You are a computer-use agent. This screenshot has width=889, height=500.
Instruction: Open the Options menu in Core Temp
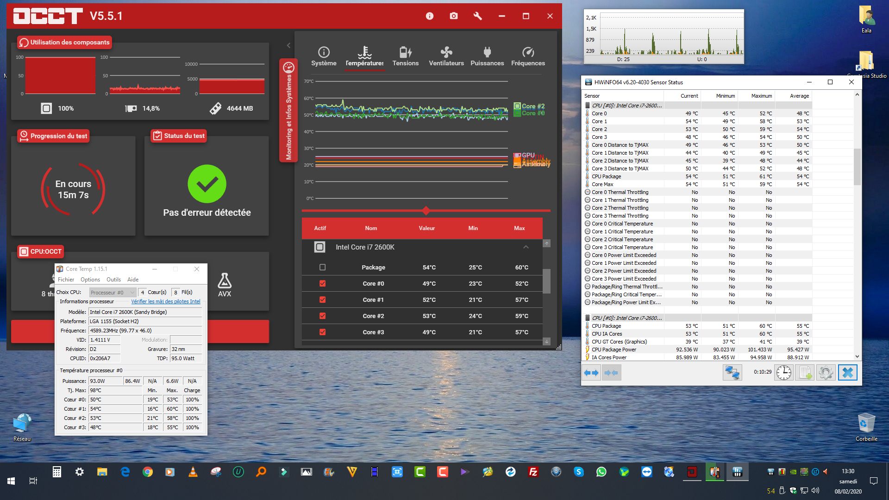(x=90, y=280)
